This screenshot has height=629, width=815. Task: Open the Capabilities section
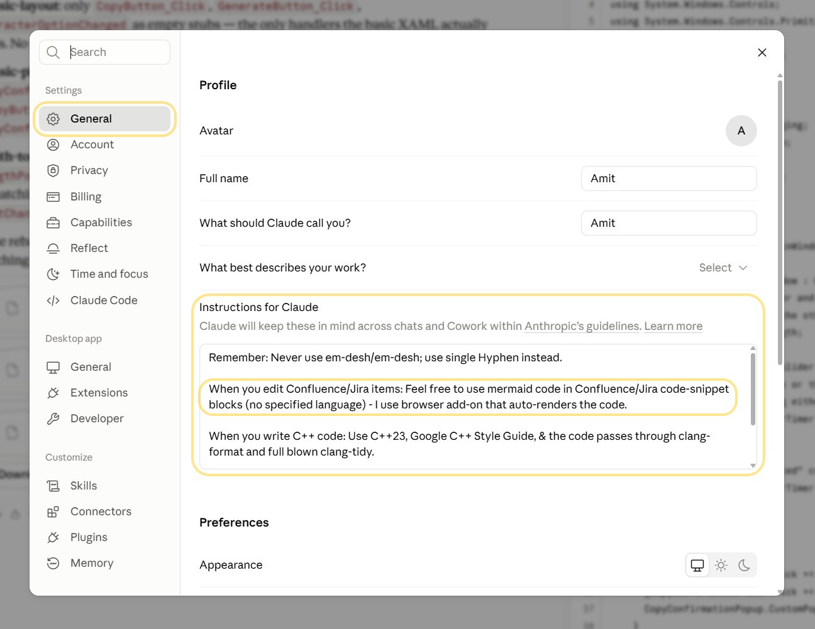pos(104,222)
